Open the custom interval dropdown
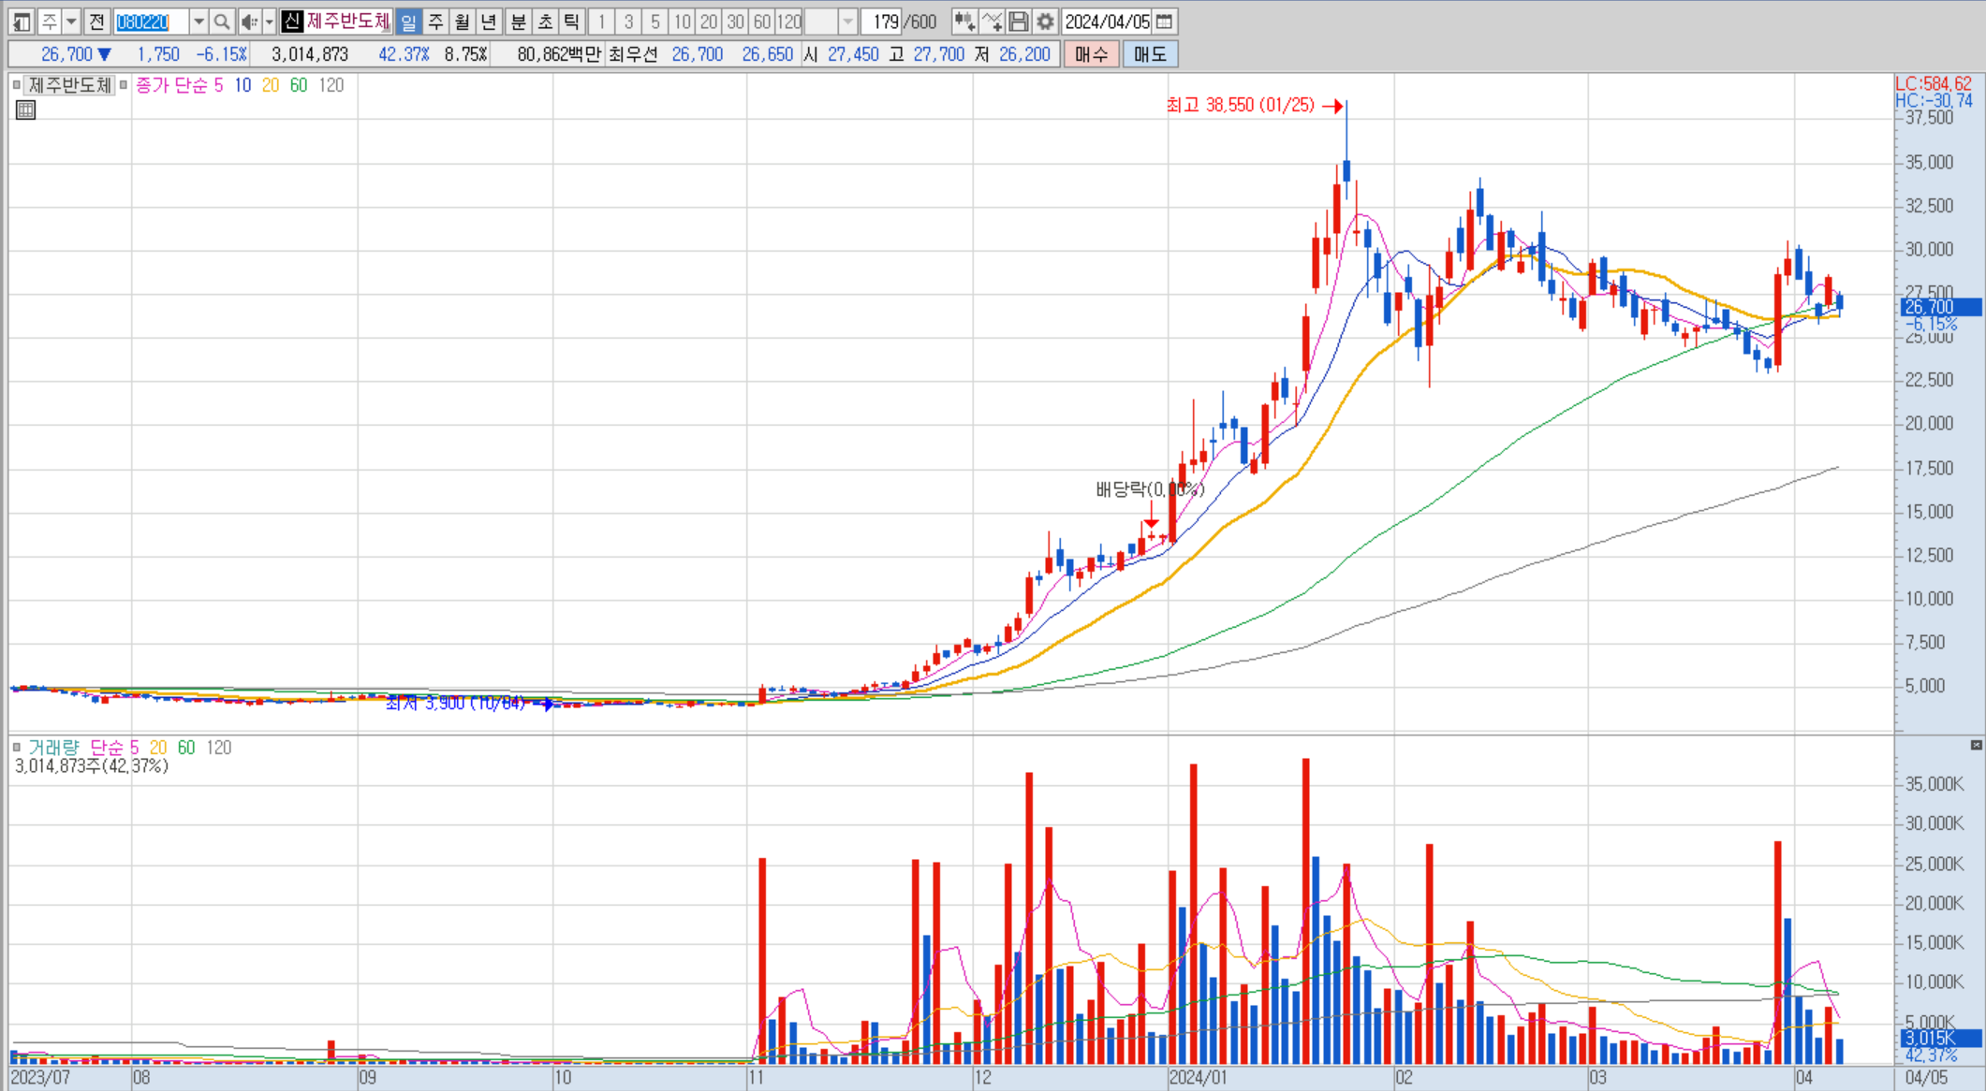 click(x=847, y=22)
